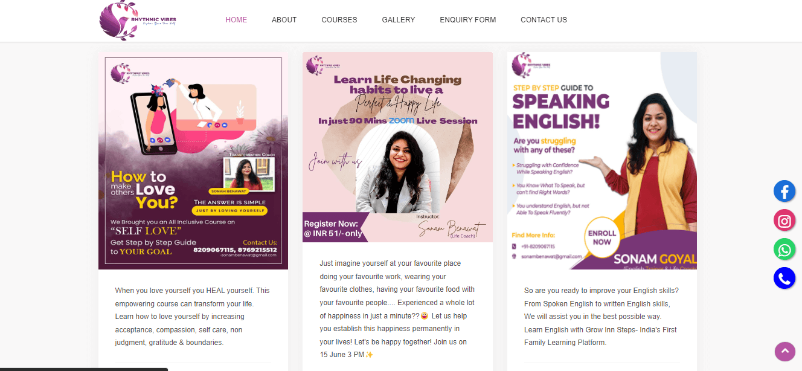The width and height of the screenshot is (802, 371).
Task: Click the Enroll Now badge on English poster
Action: (x=602, y=237)
